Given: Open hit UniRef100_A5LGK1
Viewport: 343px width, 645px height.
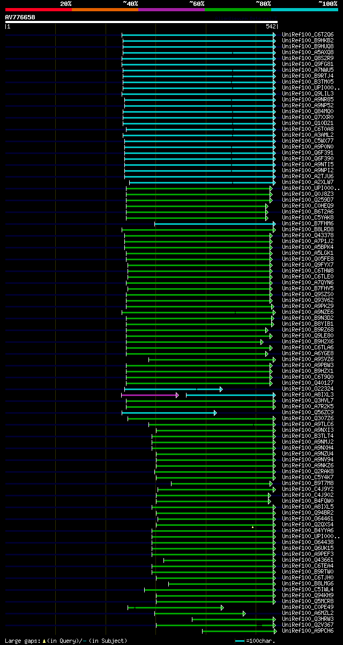Looking at the screenshot, I should click(x=308, y=253).
